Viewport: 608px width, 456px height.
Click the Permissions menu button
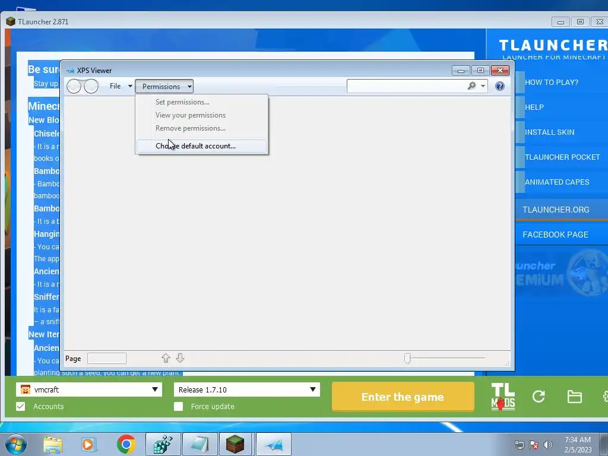pyautogui.click(x=164, y=87)
